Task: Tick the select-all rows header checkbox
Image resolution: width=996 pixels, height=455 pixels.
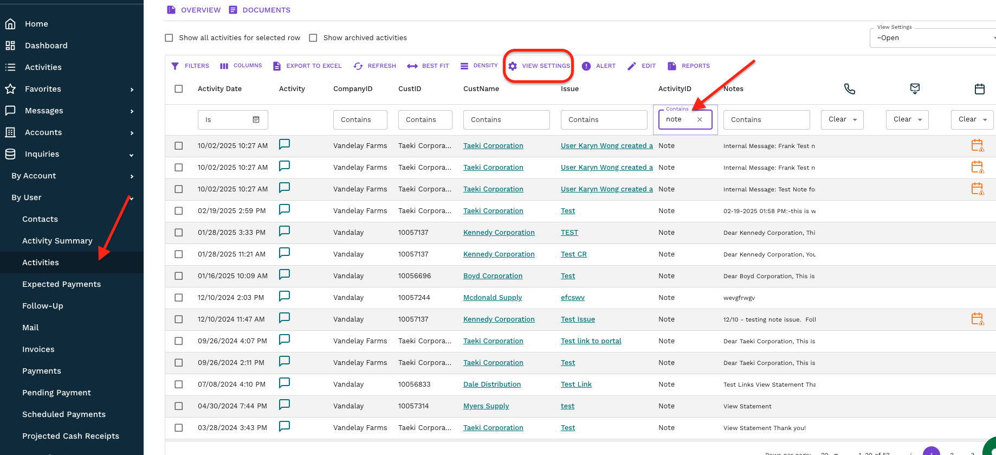Action: 179,89
